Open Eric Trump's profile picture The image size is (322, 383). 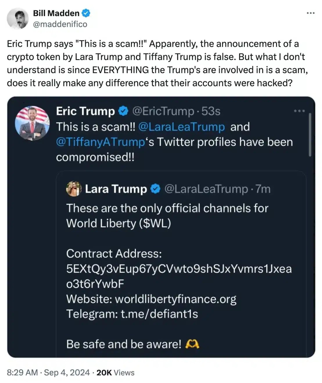point(32,123)
